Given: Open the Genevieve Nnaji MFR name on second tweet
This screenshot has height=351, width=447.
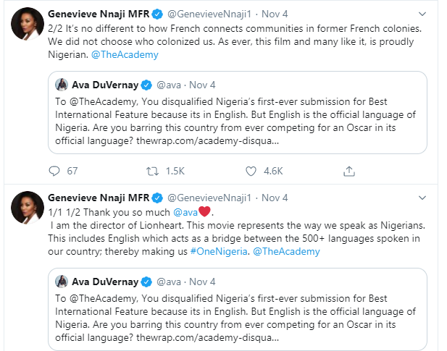Looking at the screenshot, I should (97, 198).
